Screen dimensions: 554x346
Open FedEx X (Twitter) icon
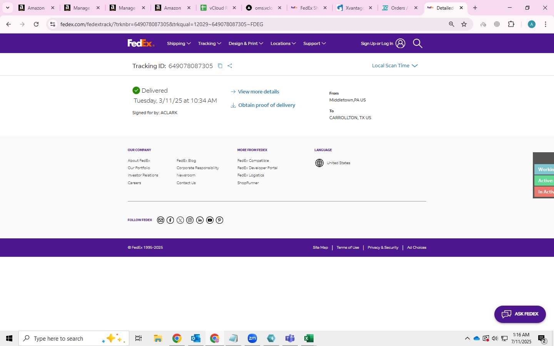pos(180,220)
